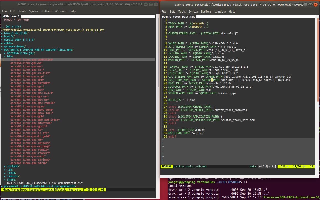
Task: Close the GVIM1 window
Action: (156, 4)
